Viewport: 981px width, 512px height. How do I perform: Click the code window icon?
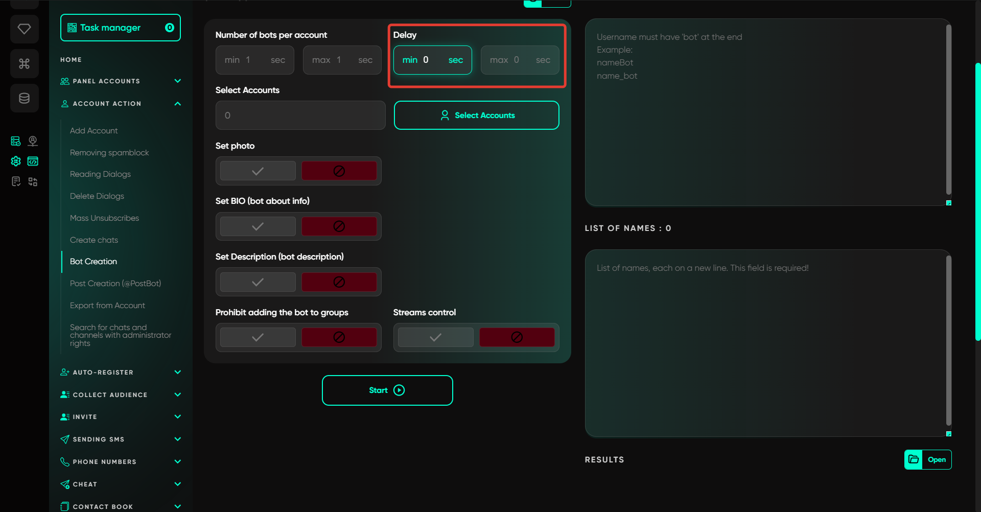pyautogui.click(x=33, y=161)
